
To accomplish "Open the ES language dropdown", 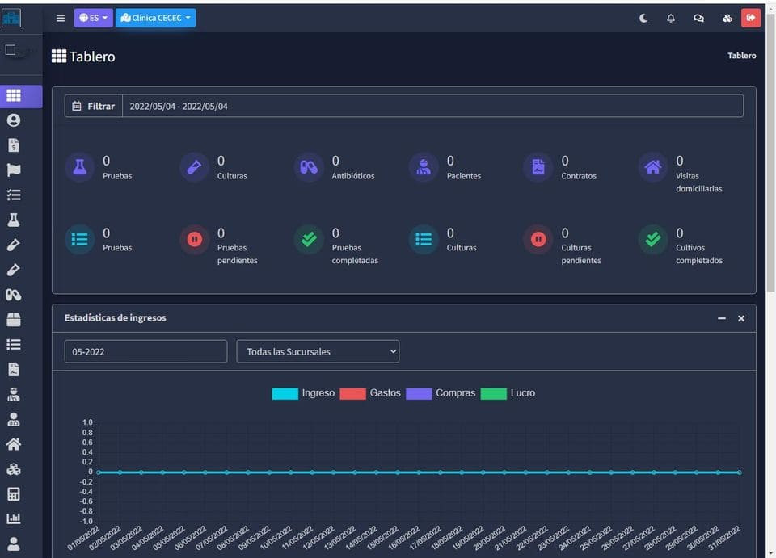I will tap(93, 18).
